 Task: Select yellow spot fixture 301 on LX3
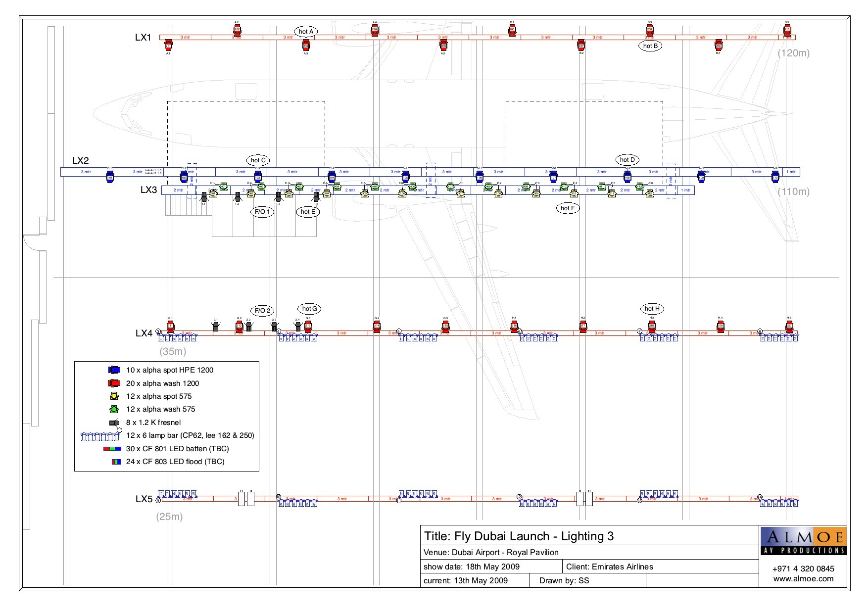click(x=213, y=193)
